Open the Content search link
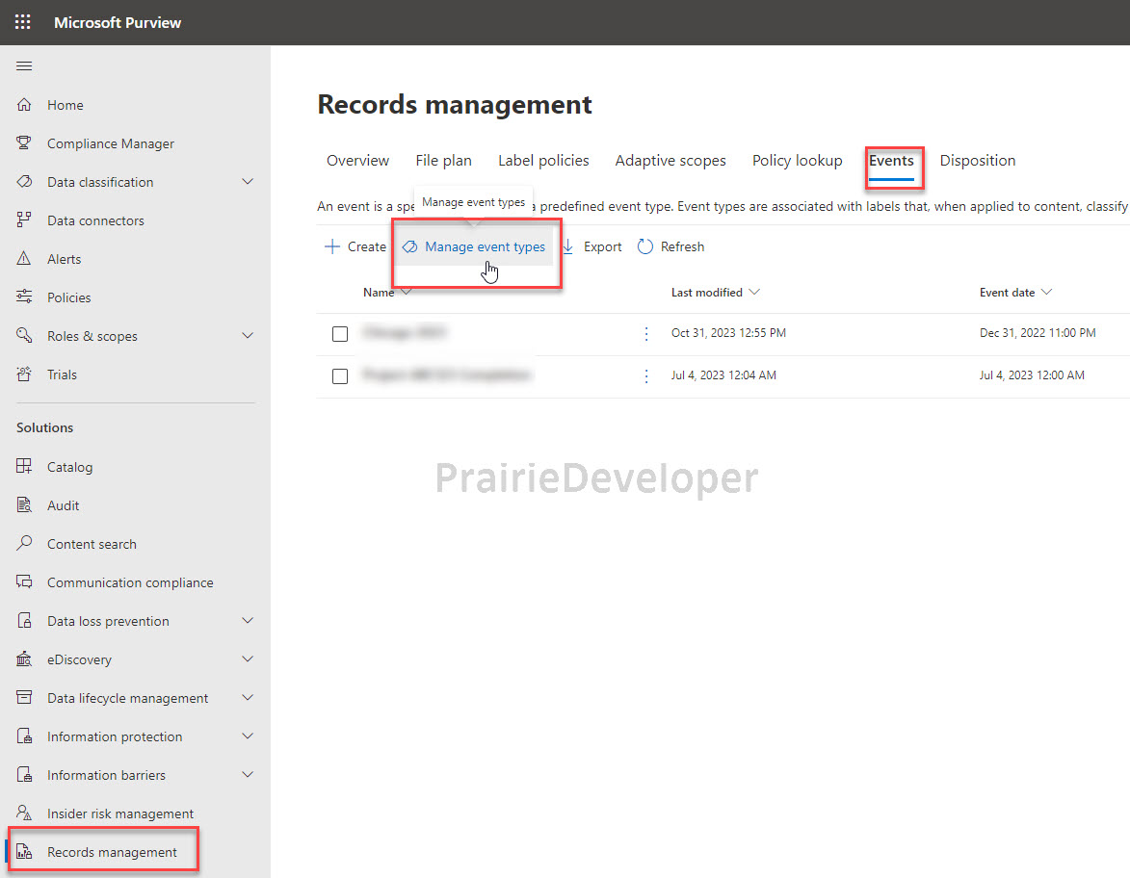This screenshot has width=1130, height=878. pyautogui.click(x=92, y=544)
